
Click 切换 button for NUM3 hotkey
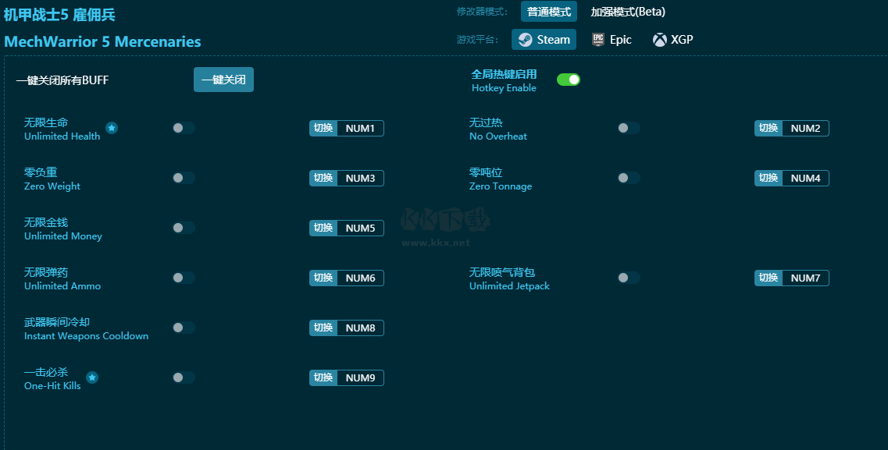click(323, 178)
